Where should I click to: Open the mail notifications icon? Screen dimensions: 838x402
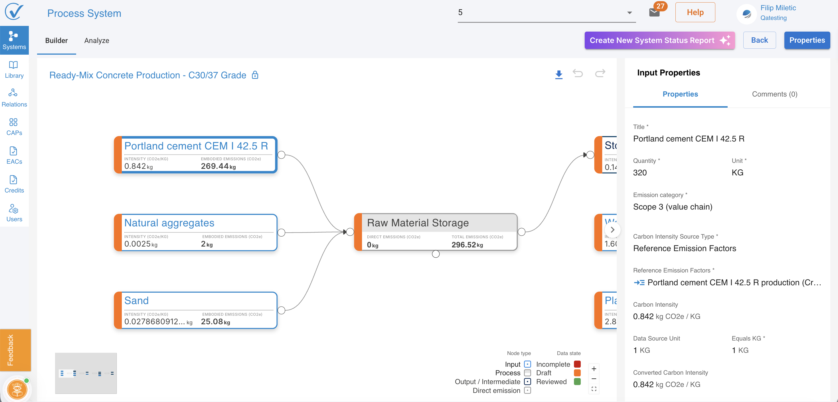tap(654, 13)
